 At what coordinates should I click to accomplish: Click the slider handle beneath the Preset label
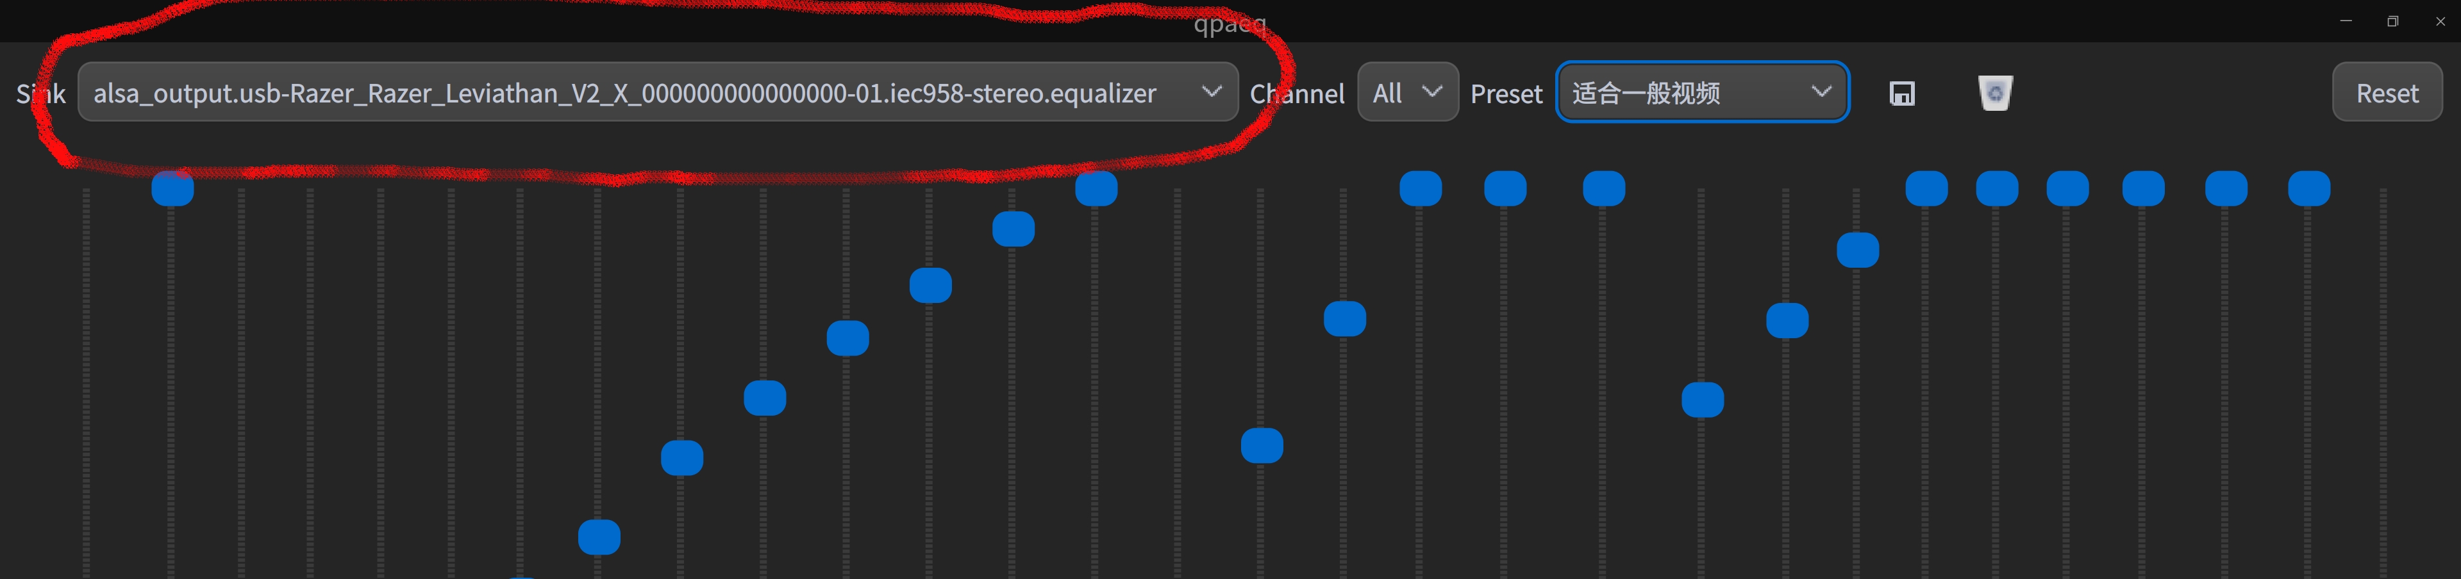pyautogui.click(x=1505, y=189)
